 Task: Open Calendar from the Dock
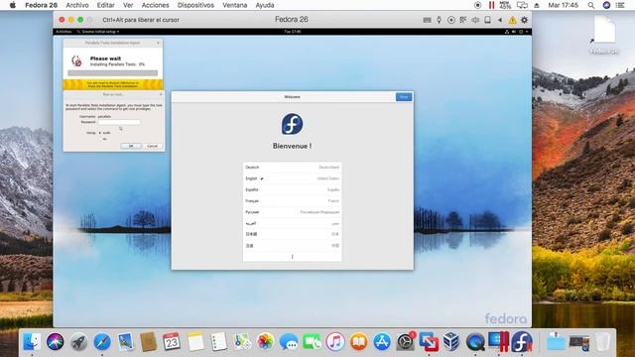(172, 342)
